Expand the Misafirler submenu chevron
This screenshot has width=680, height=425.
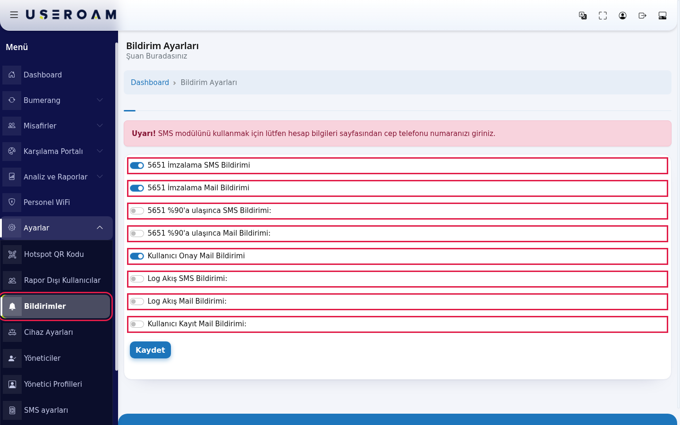100,126
